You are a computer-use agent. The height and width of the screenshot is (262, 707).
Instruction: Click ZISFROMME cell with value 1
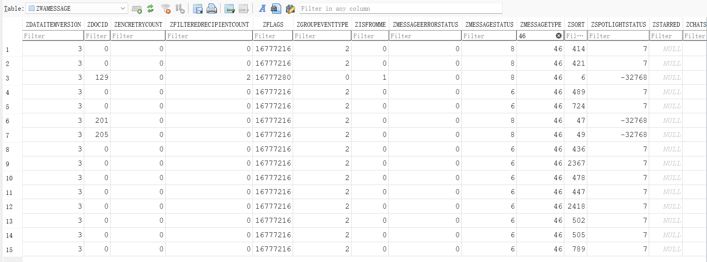click(370, 77)
